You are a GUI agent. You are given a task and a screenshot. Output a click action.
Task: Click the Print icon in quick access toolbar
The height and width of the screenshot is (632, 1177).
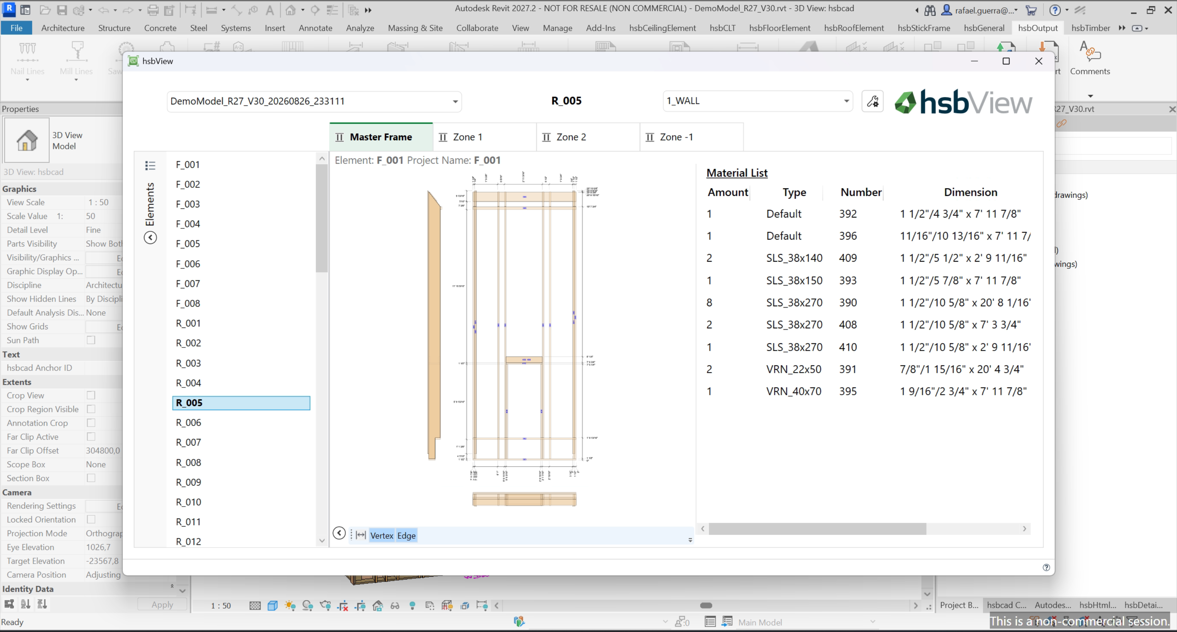pos(153,9)
